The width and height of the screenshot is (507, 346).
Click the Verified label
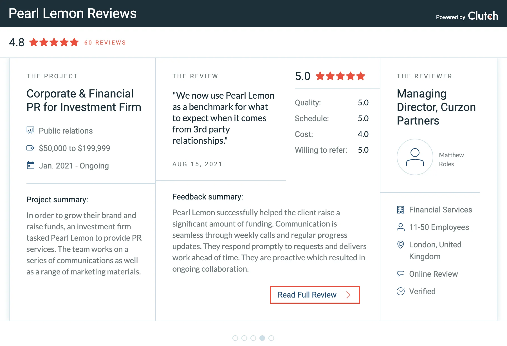[x=422, y=291]
